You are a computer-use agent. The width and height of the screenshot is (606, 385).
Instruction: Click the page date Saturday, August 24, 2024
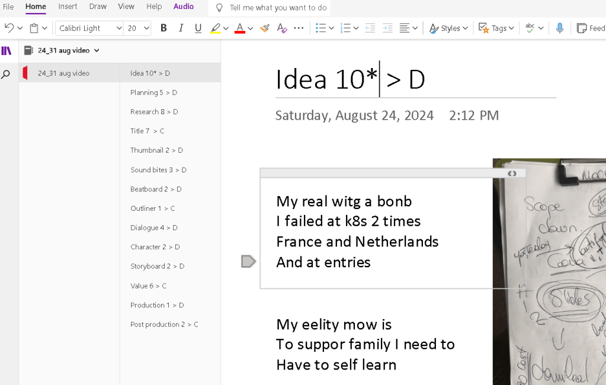click(x=354, y=115)
